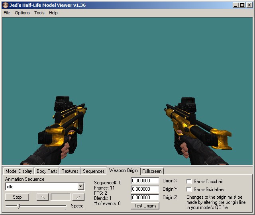Switch to the Body Parts tab
Viewport: 255px width, 215px height.
tap(47, 171)
